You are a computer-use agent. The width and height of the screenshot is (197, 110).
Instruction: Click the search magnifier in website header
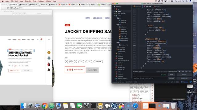tap(38, 39)
